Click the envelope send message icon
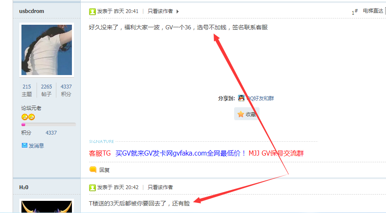This screenshot has width=386, height=213. [x=24, y=145]
